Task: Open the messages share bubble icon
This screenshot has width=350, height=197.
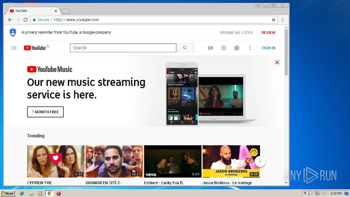Action: coord(237,48)
